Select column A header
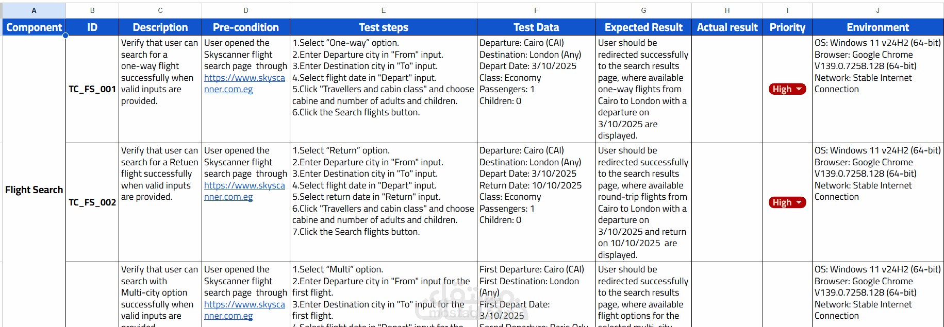The width and height of the screenshot is (944, 327). tap(34, 10)
